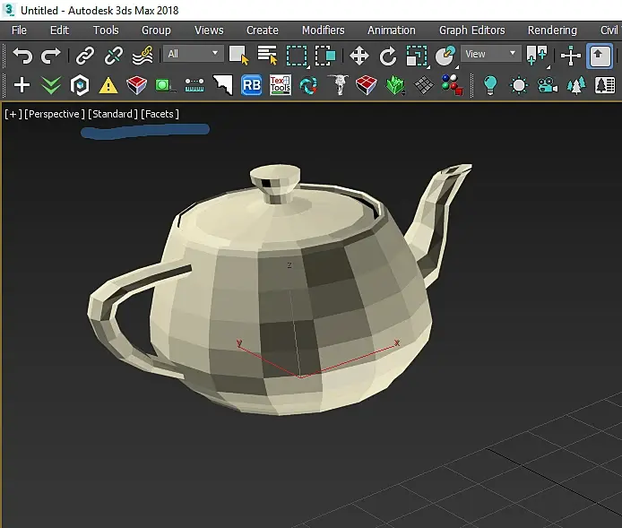Click the Redo arrow icon
The image size is (622, 528).
pos(51,56)
